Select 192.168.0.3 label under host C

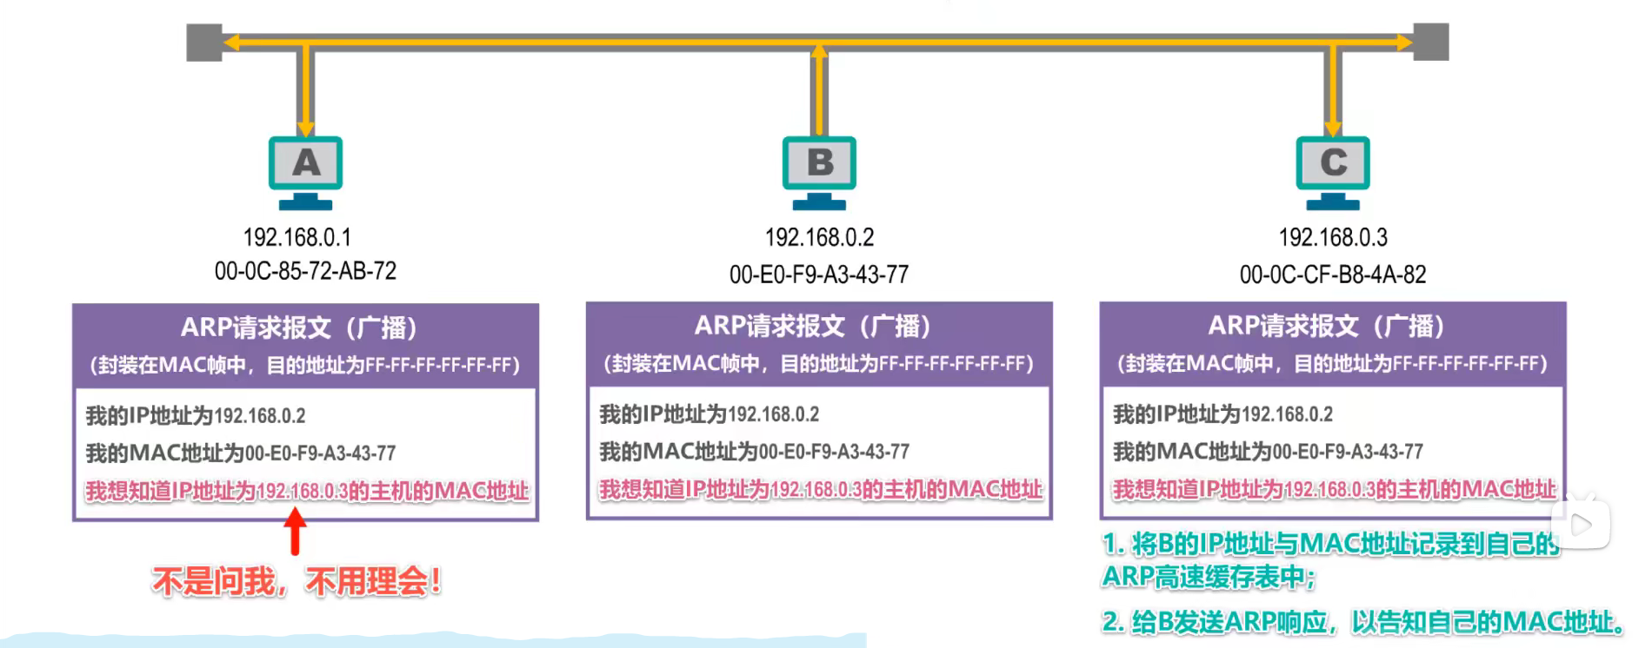(x=1333, y=237)
